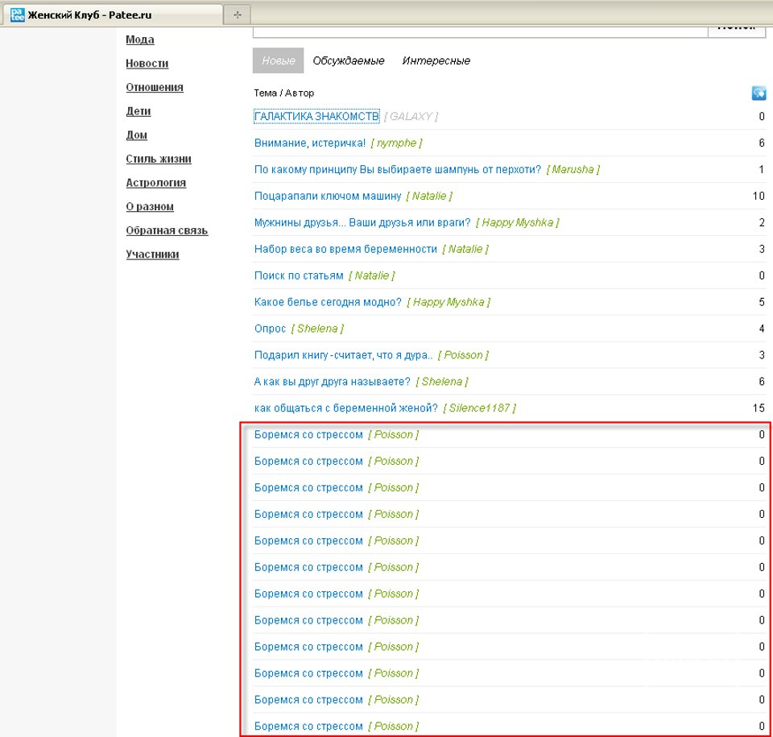This screenshot has height=737, width=773.
Task: Switch to the Обсуждаемые tab
Action: (349, 61)
